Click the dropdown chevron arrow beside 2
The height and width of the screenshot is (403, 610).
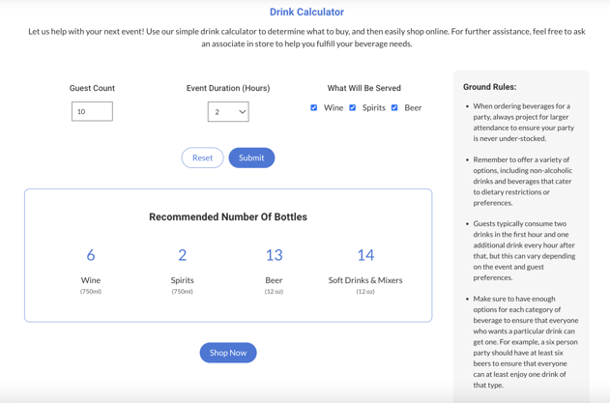243,112
